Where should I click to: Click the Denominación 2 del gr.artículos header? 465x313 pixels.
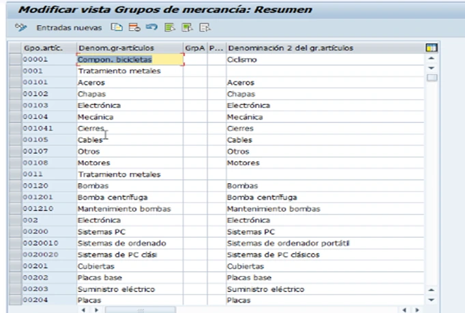coord(325,48)
